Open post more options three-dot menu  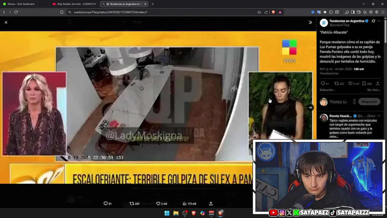[x=379, y=21]
